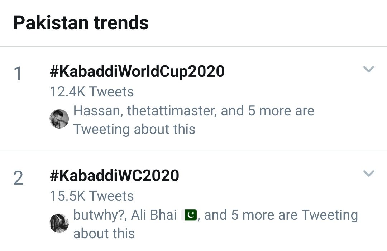Click trend rank number 1
Screen dimensions: 387x251
click(18, 74)
